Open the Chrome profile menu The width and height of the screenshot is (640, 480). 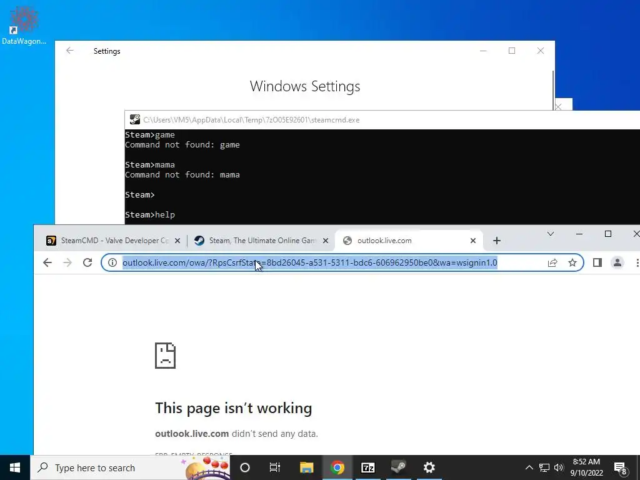pos(617,262)
